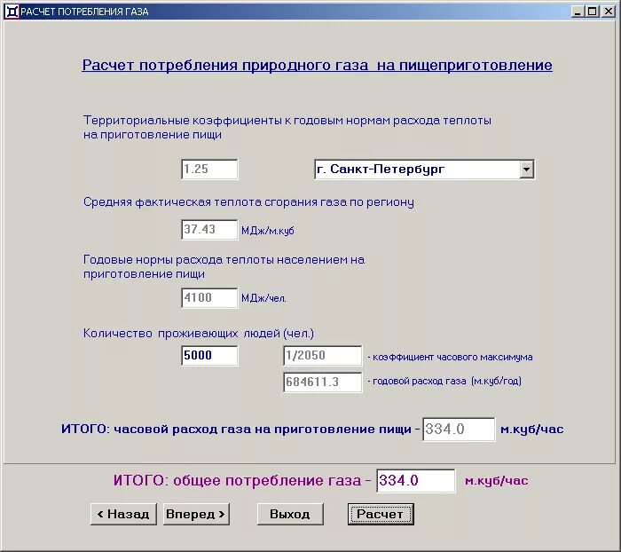
Task: Click label коэффициент часового максимума
Action: 452,357
